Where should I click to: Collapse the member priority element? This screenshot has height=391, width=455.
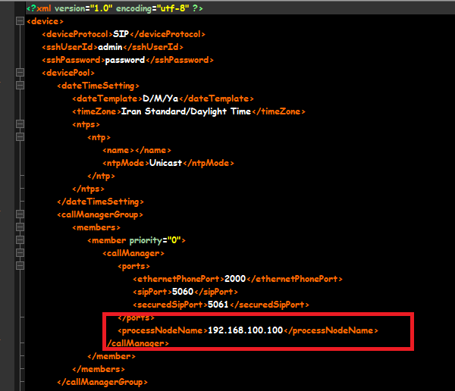pyautogui.click(x=19, y=240)
